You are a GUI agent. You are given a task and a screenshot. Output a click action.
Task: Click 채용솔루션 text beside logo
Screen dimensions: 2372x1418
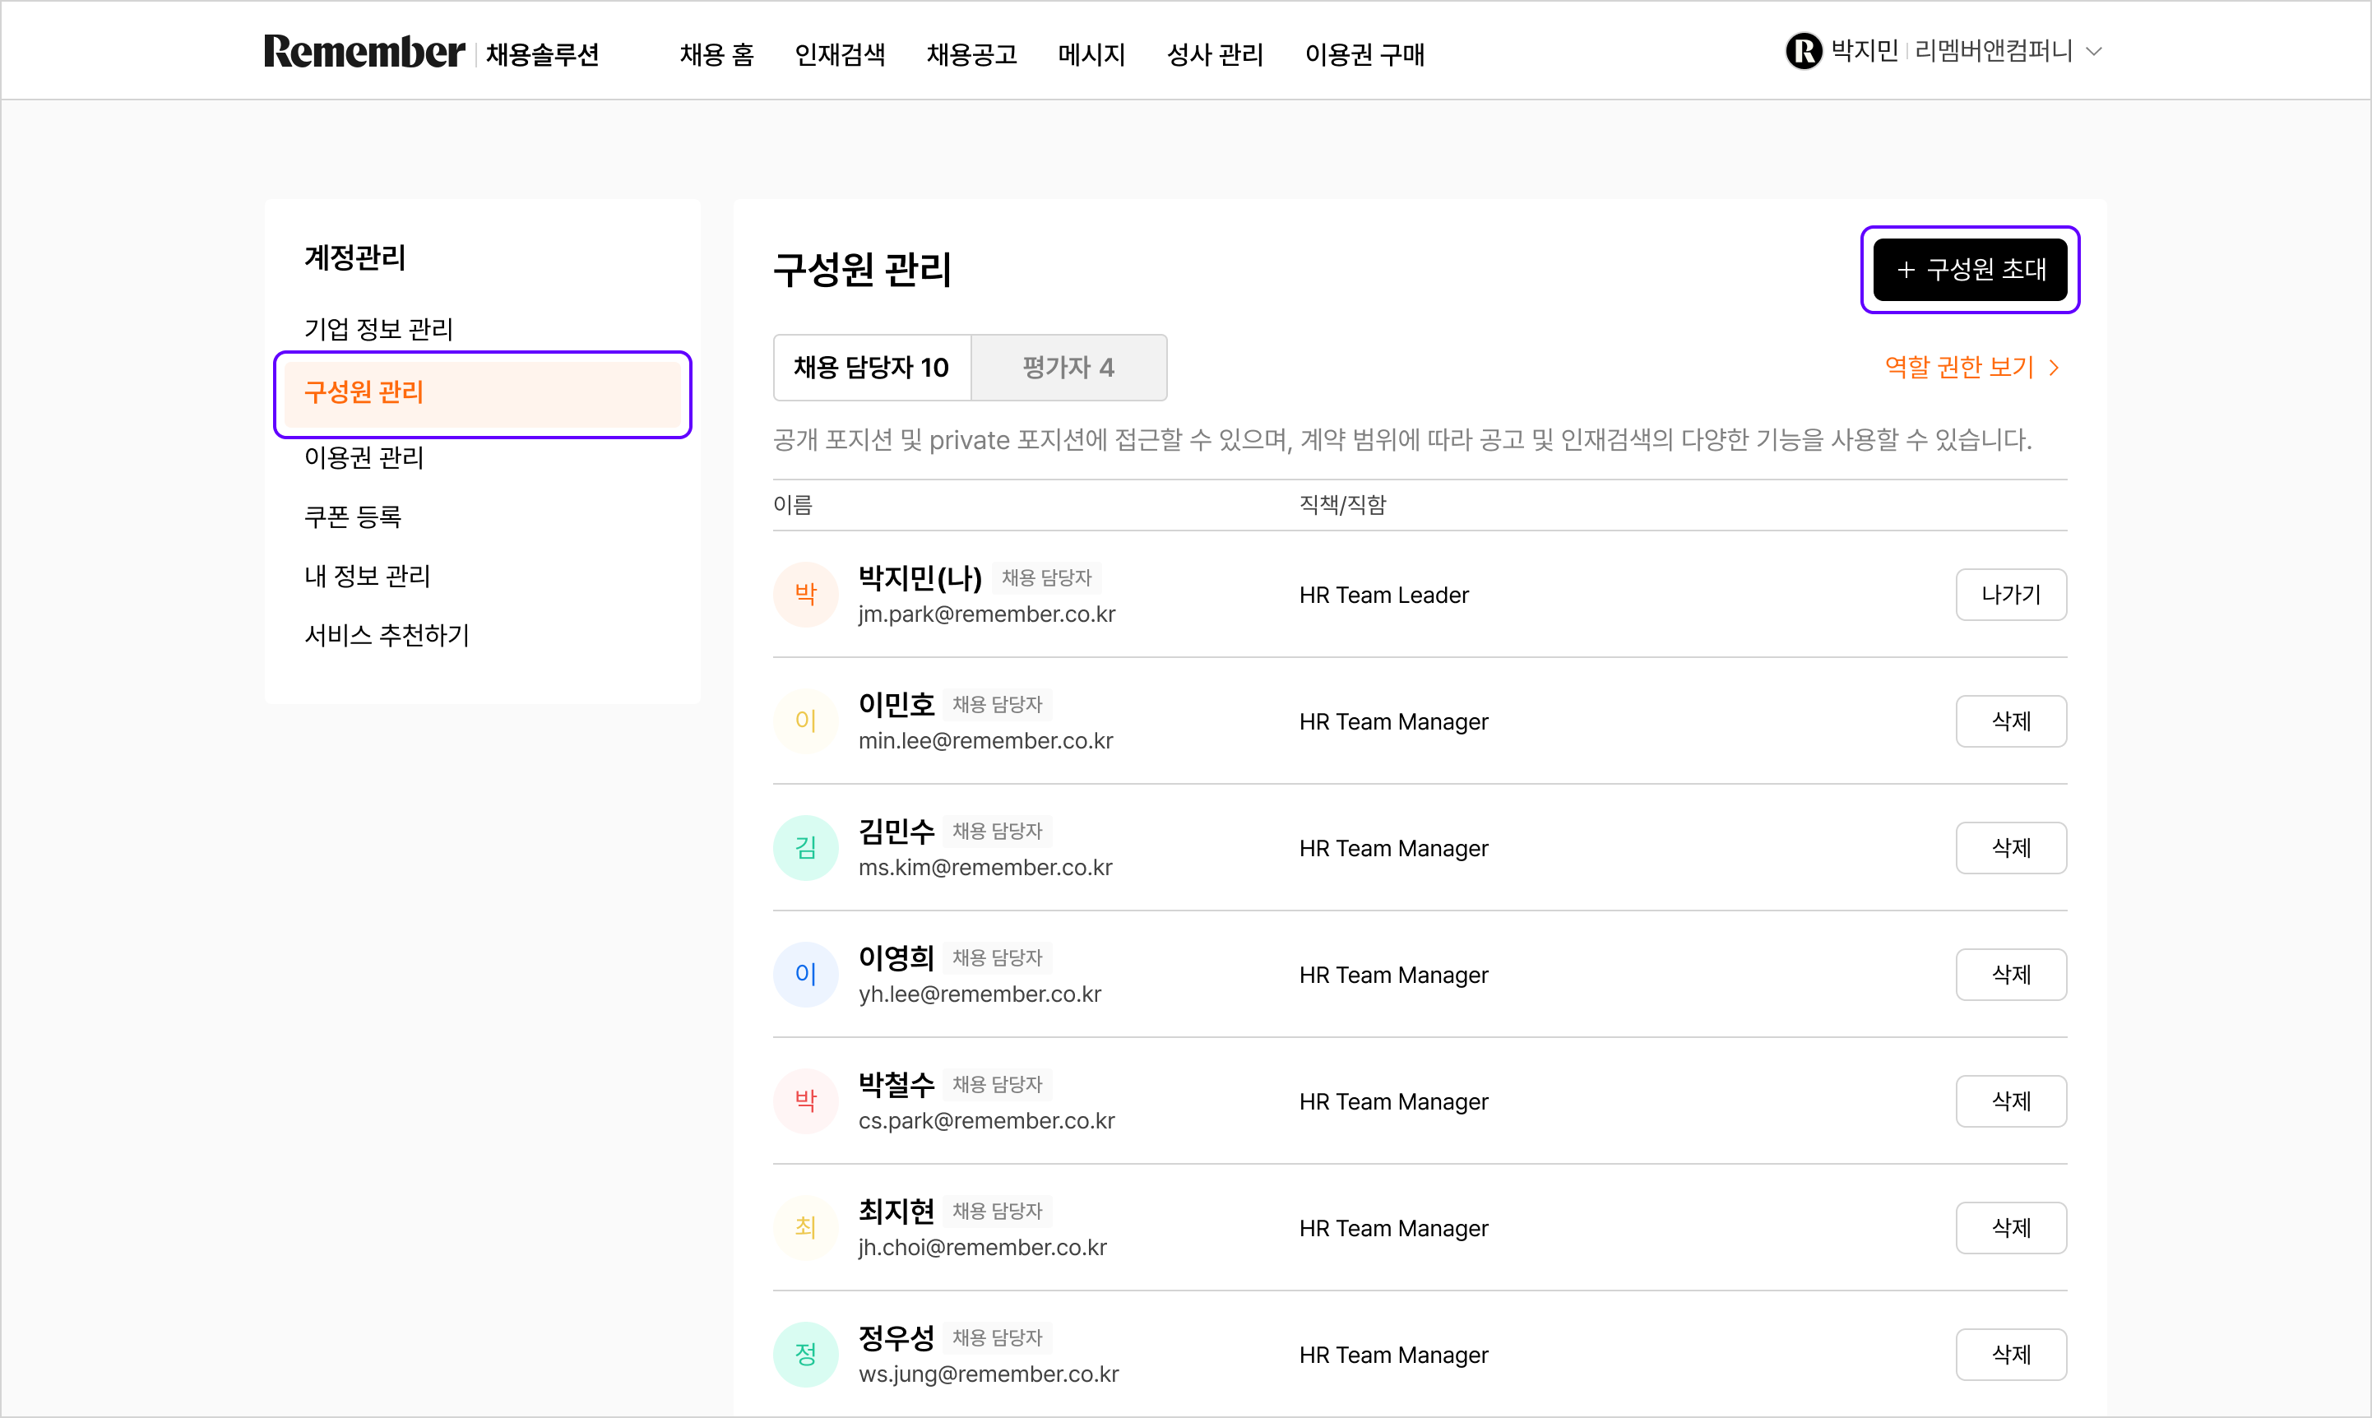click(542, 54)
